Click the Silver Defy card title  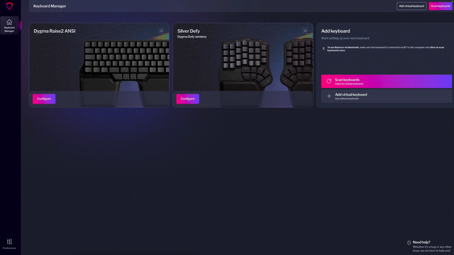pos(188,31)
